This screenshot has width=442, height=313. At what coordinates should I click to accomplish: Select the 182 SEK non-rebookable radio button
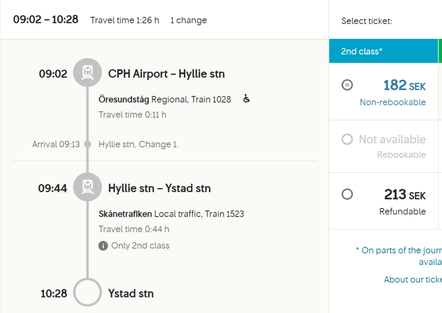347,85
